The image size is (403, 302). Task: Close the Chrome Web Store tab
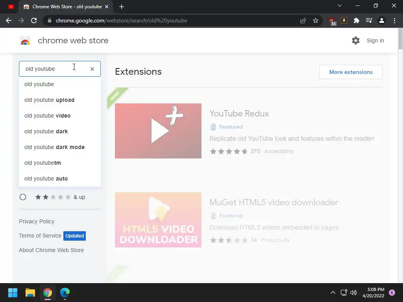[x=107, y=7]
